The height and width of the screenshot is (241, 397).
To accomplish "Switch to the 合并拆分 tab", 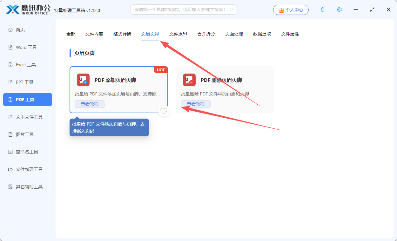I will click(206, 34).
